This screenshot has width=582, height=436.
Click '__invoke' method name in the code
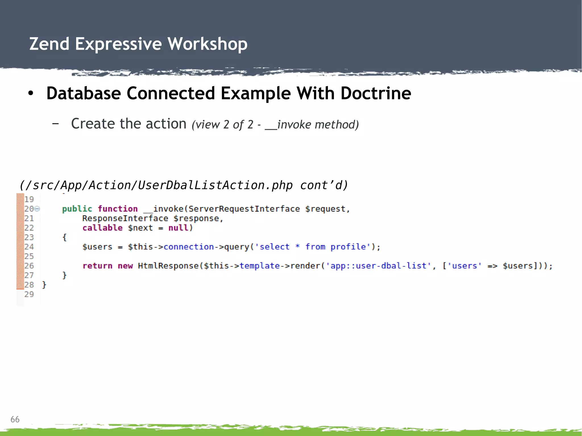click(x=163, y=209)
